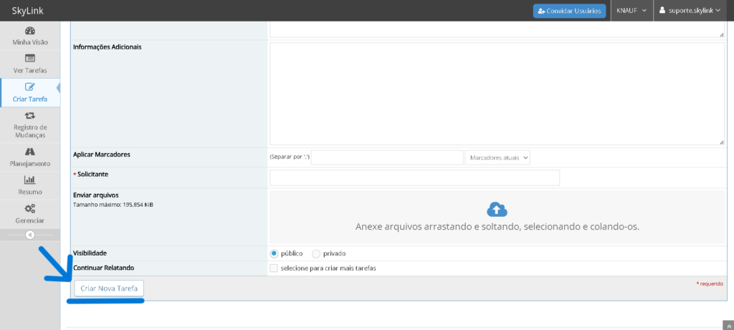Open Ver Tarefas list icon
Screen dimensions: 734x330
(30, 59)
